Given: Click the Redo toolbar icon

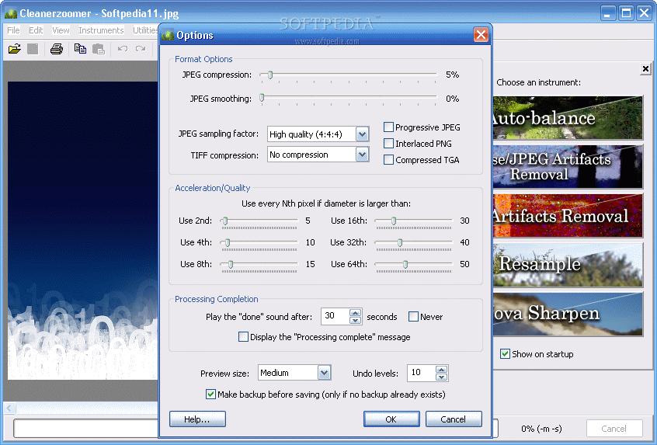Looking at the screenshot, I should 141,49.
